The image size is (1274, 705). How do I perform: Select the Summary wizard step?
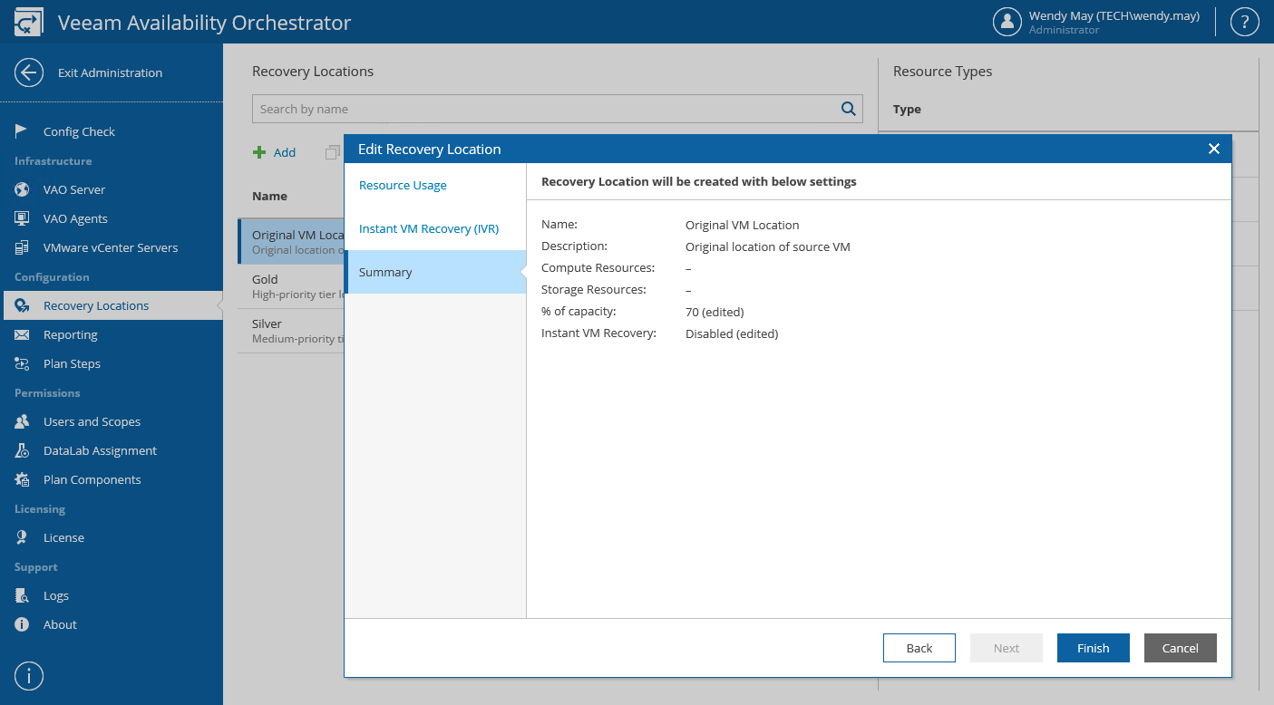[x=385, y=272]
